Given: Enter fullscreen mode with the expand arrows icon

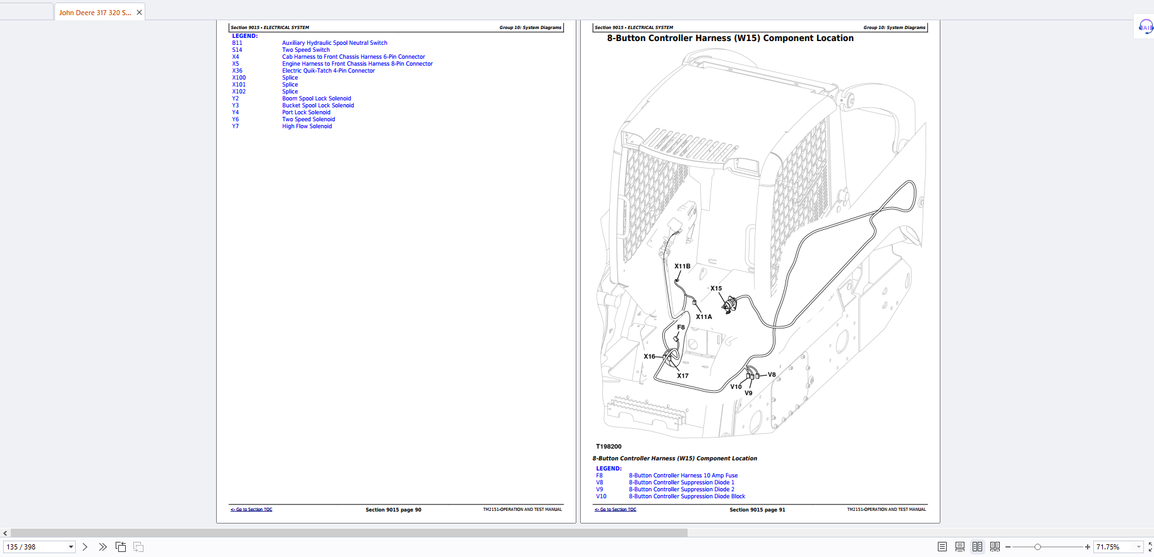Looking at the screenshot, I should coord(1150,547).
